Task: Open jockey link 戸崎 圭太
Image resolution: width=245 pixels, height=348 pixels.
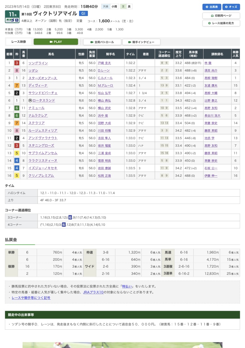Action: (105, 63)
